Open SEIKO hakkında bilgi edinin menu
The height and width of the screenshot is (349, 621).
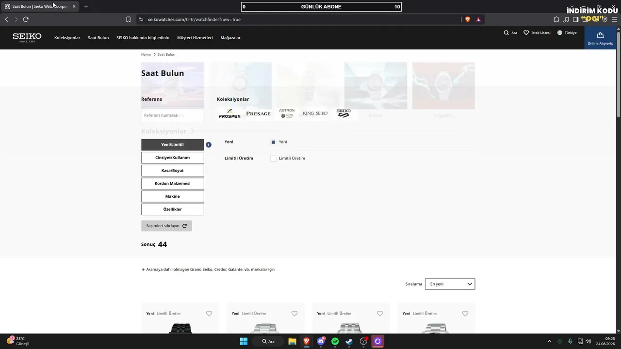(x=143, y=38)
